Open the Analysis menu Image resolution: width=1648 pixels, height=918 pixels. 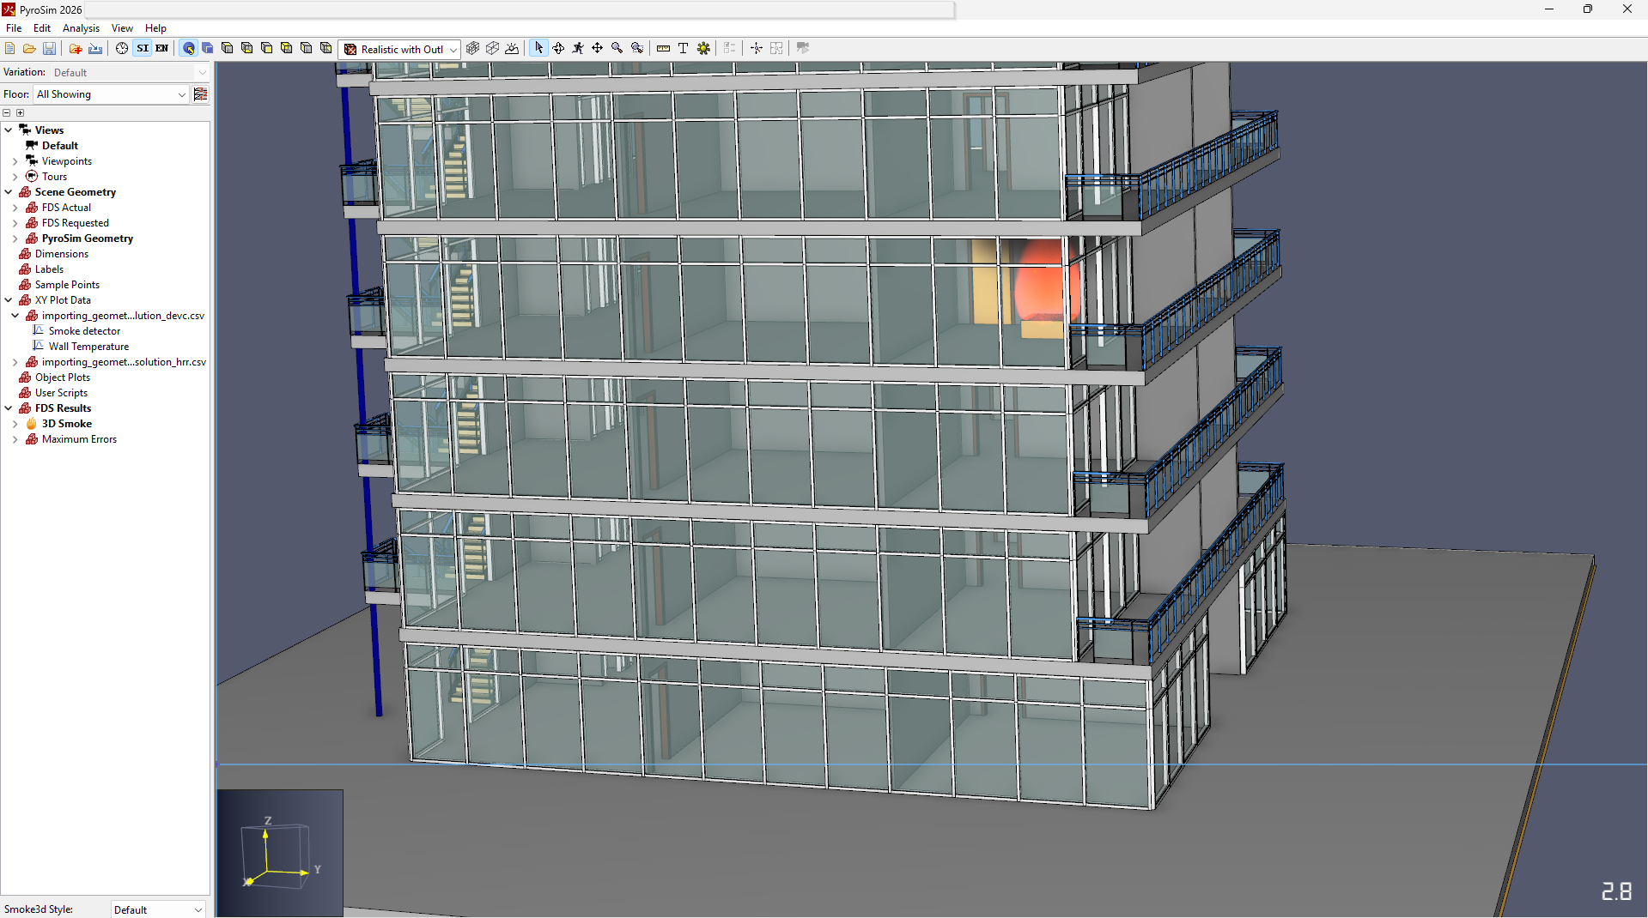point(81,28)
